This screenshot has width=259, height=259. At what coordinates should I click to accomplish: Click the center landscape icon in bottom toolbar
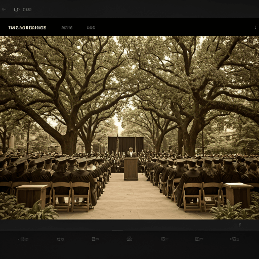click(129, 239)
